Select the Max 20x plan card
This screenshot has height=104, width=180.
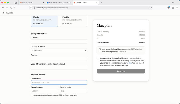[74, 21]
